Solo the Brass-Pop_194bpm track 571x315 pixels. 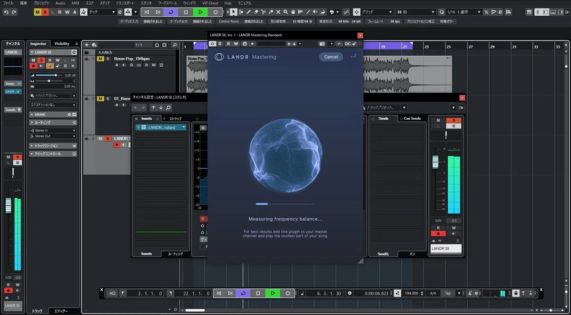click(108, 59)
